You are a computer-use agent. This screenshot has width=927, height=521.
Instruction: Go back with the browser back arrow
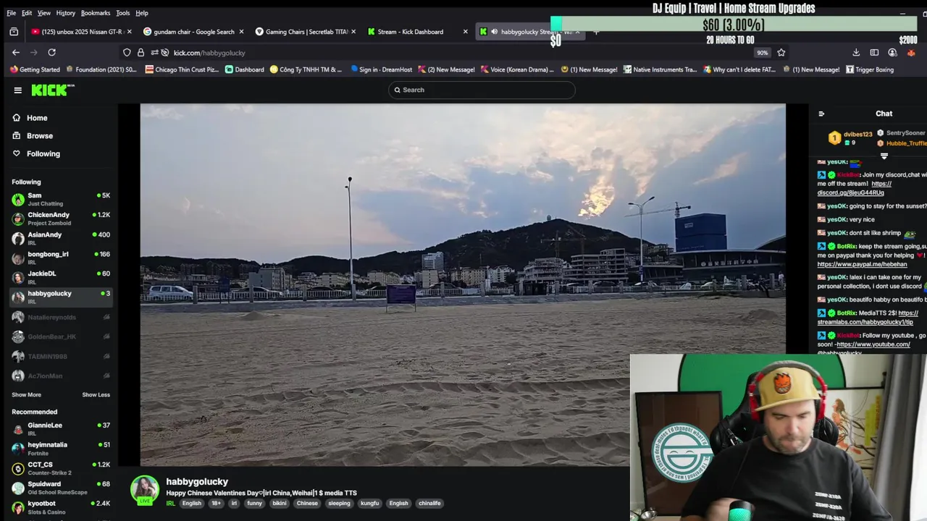point(16,52)
